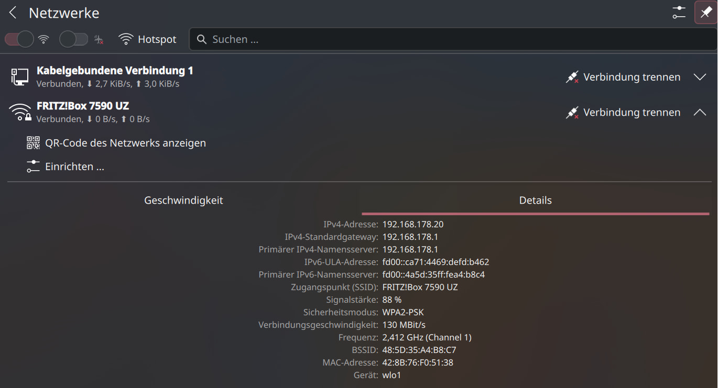Click the Einrichten sliders icon
The width and height of the screenshot is (718, 388).
coord(33,167)
